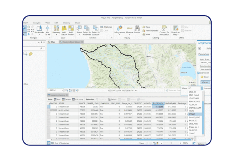Open the Imagery ribbon tab
This screenshot has width=234, height=161.
click(x=66, y=23)
